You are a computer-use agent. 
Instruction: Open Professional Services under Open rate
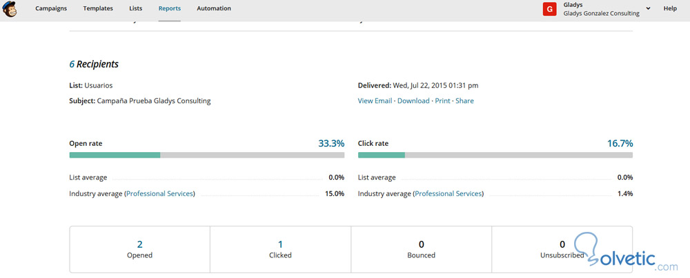[160, 194]
